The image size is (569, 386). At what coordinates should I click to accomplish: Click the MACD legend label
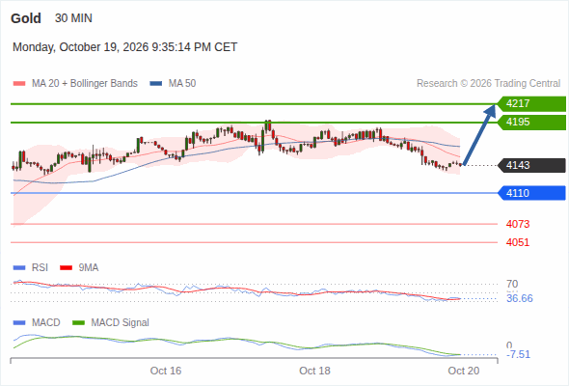coord(45,323)
